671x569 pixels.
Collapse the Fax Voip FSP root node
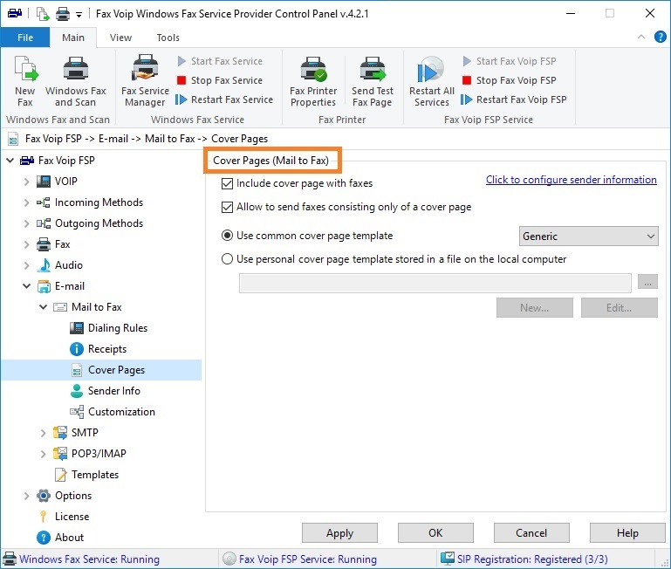click(10, 161)
